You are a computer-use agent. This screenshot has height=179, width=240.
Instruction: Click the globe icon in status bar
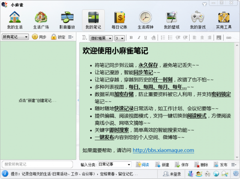[x=216, y=174]
